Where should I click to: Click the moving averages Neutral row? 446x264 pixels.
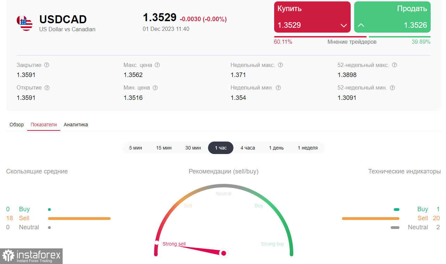tap(29, 227)
